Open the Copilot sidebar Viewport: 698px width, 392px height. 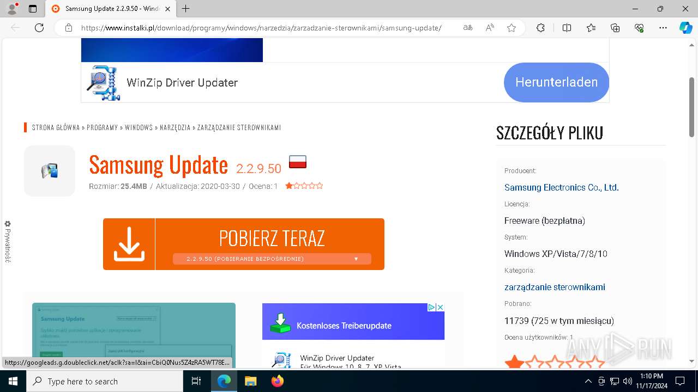pyautogui.click(x=685, y=28)
